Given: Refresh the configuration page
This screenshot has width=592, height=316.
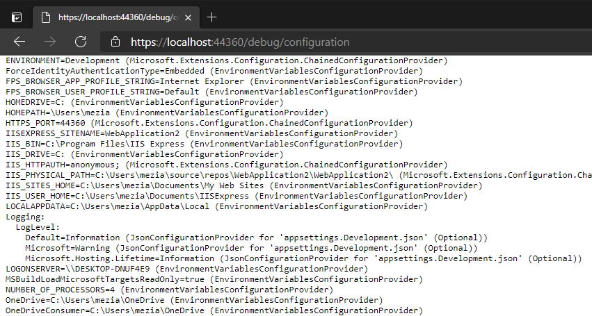Looking at the screenshot, I should coord(80,42).
